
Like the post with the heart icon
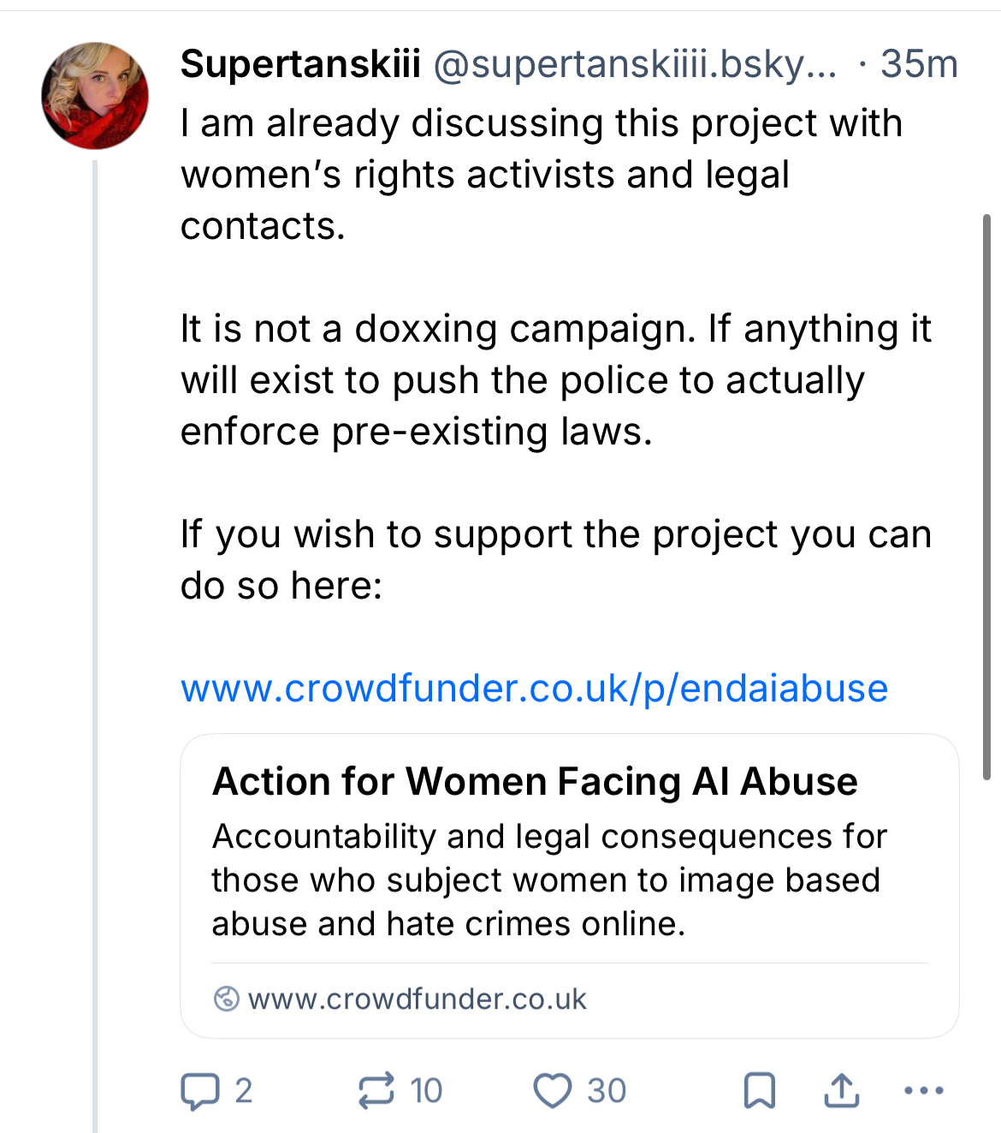click(x=552, y=1091)
